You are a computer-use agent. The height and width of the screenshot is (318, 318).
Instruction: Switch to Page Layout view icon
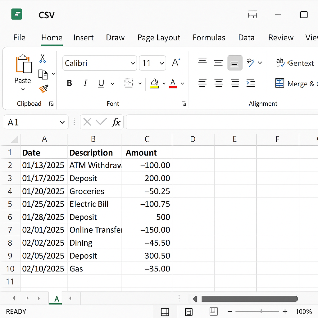(x=189, y=311)
